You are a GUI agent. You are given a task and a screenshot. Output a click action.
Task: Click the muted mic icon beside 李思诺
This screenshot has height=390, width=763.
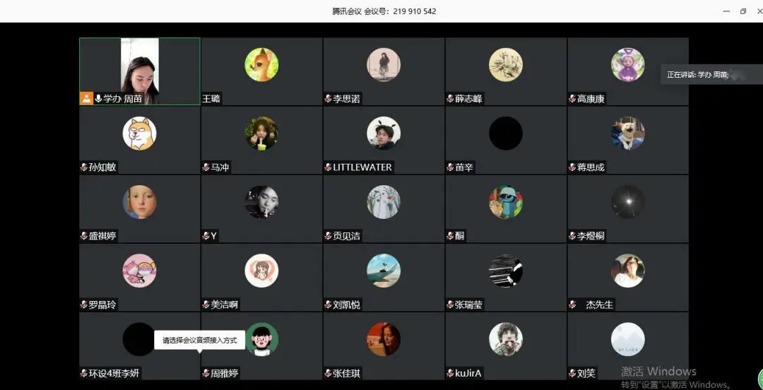(328, 99)
